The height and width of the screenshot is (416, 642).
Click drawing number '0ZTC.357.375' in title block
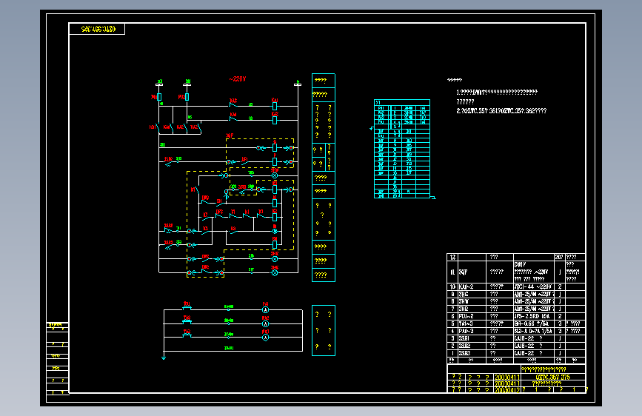[x=552, y=377]
